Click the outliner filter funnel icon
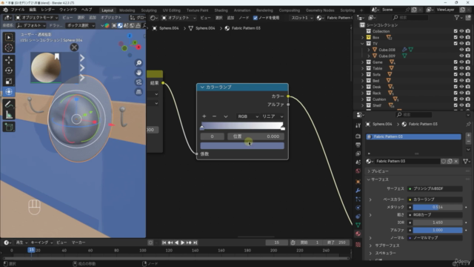The image size is (474, 267). 457,18
